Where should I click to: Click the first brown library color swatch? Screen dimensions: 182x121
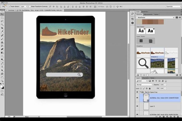coord(145,22)
